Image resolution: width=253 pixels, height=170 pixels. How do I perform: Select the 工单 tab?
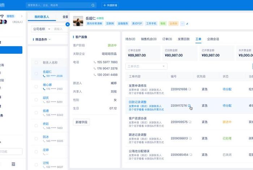click(x=198, y=39)
